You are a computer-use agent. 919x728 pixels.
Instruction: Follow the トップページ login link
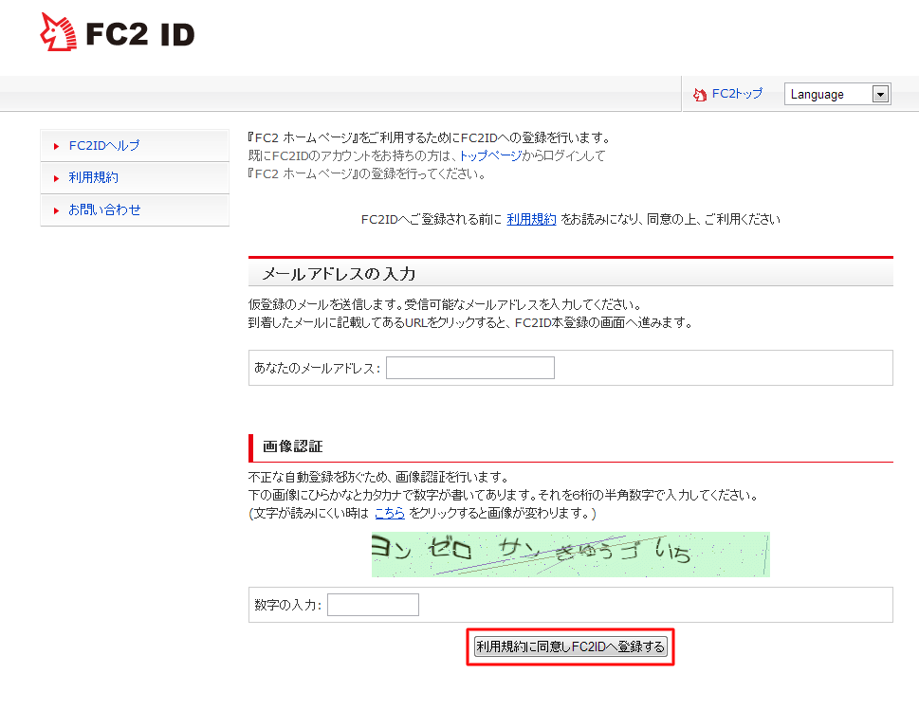click(490, 155)
